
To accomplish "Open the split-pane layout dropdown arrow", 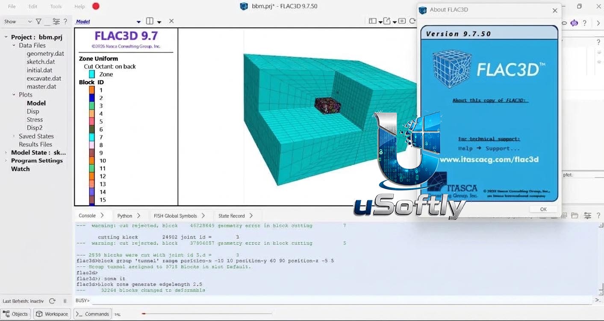I will [159, 22].
